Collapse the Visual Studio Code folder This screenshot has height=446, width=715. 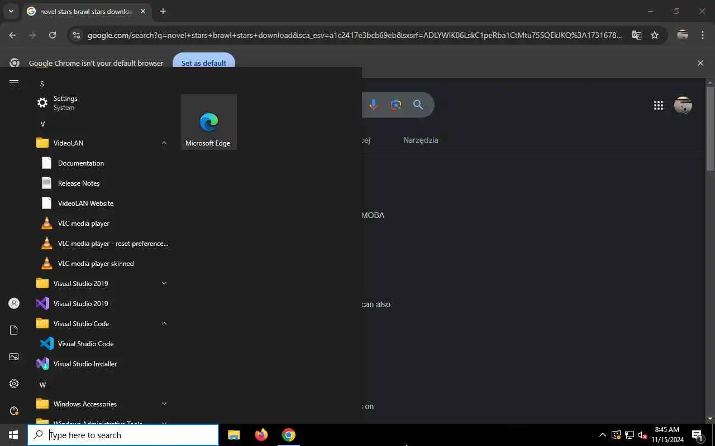tap(164, 323)
